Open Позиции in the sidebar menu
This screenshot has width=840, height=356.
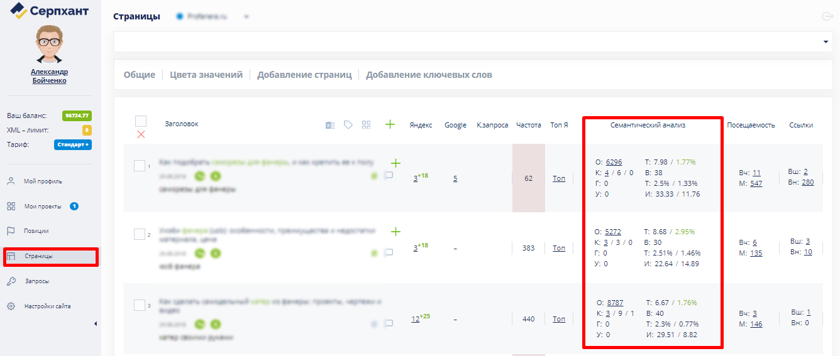point(36,231)
